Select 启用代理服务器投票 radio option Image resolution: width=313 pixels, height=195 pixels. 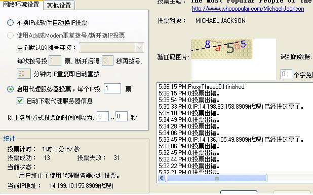10,89
